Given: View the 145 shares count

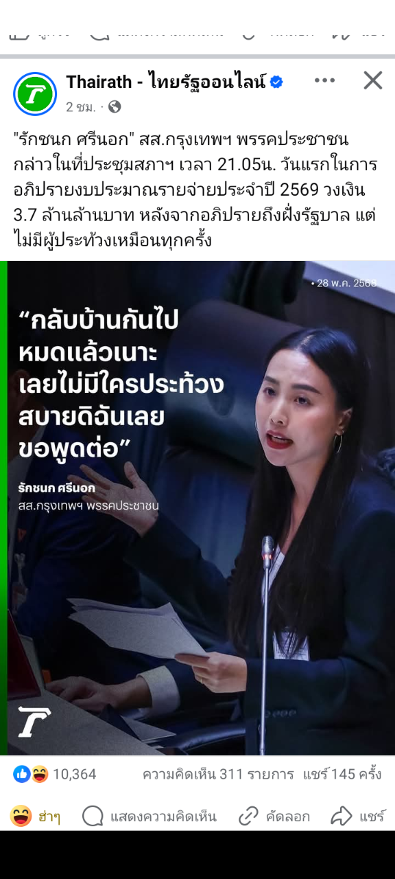Looking at the screenshot, I should pyautogui.click(x=342, y=774).
